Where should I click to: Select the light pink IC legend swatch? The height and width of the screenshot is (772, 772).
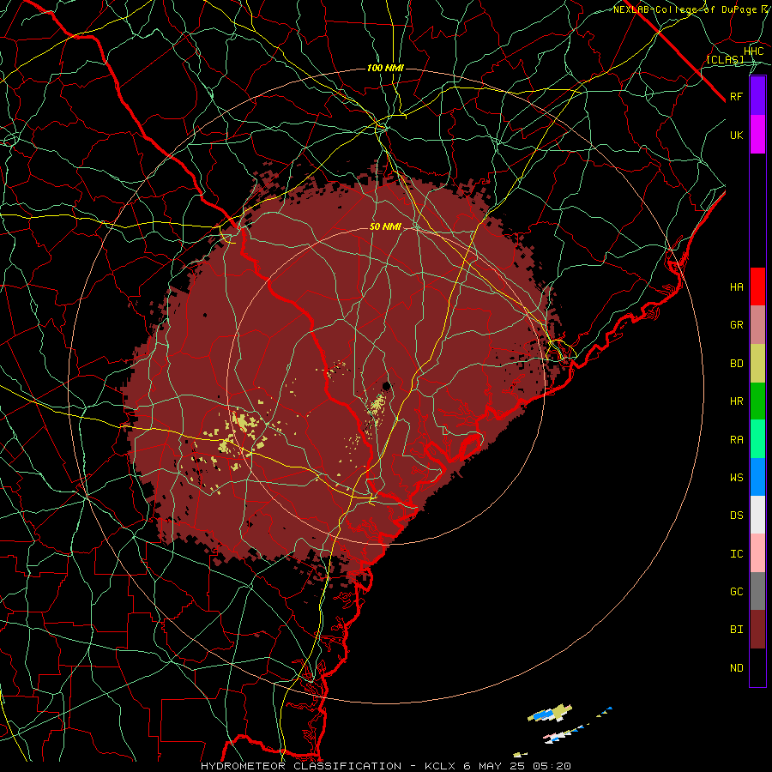click(757, 553)
